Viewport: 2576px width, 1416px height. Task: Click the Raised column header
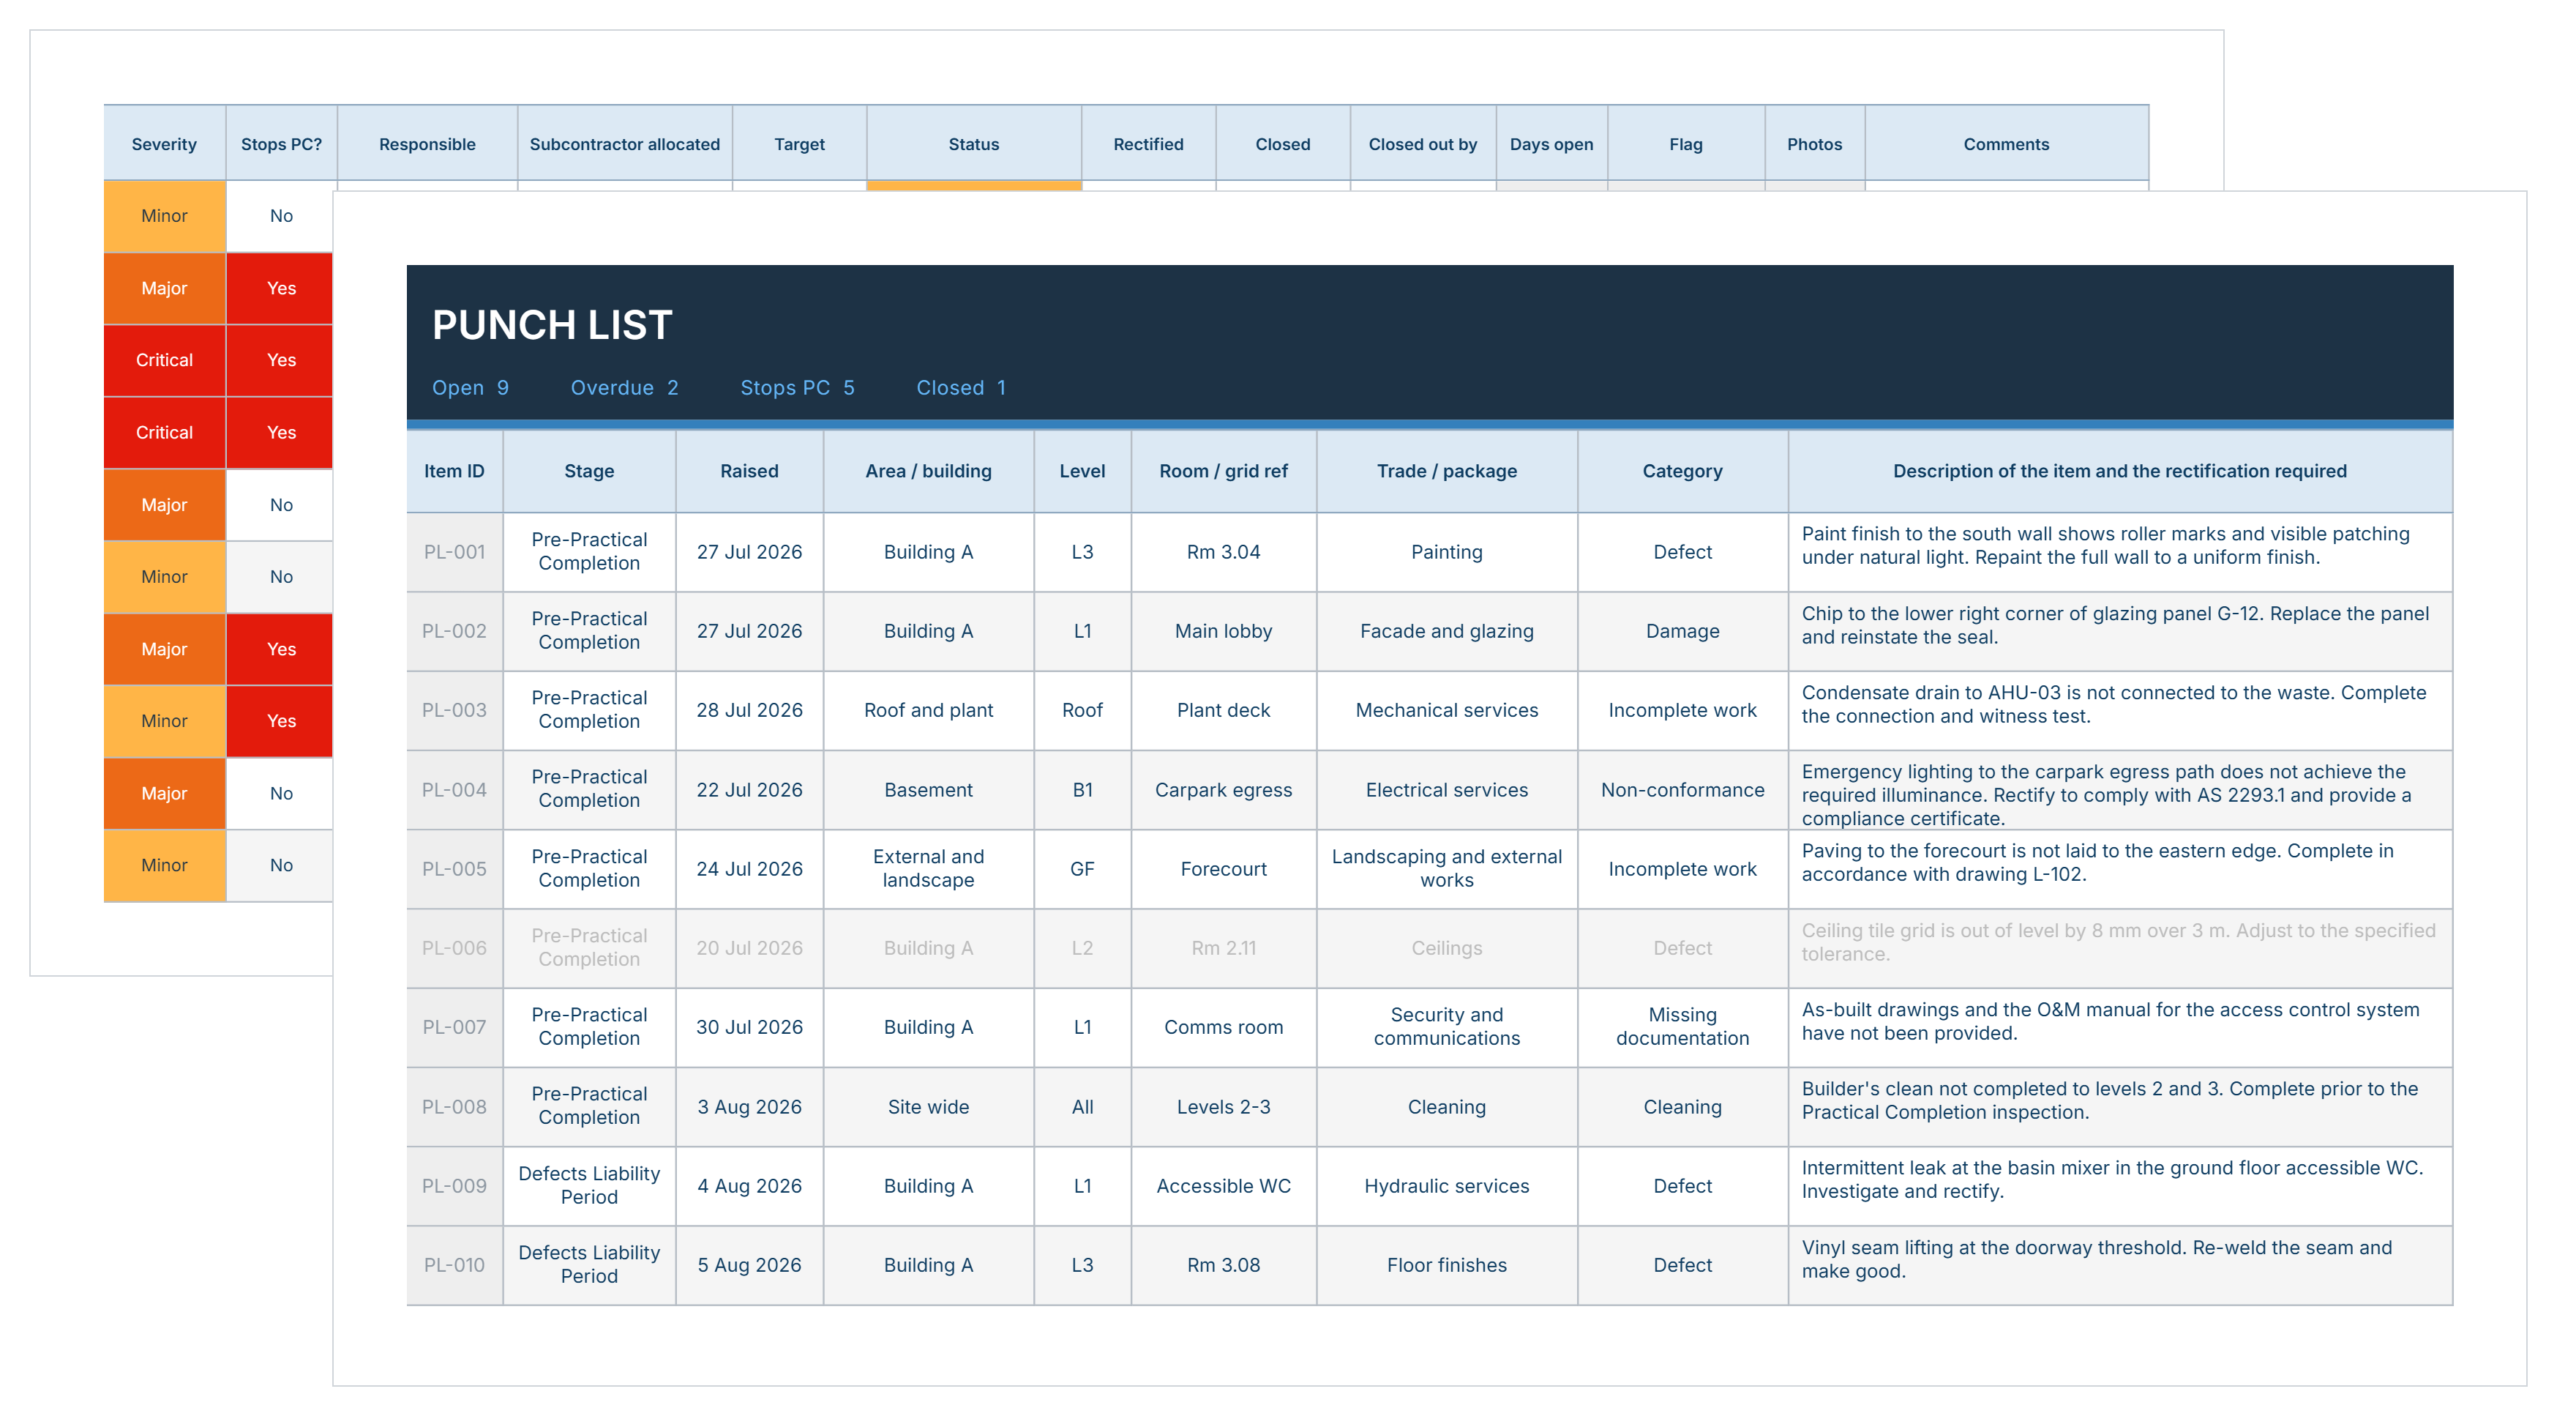[749, 472]
